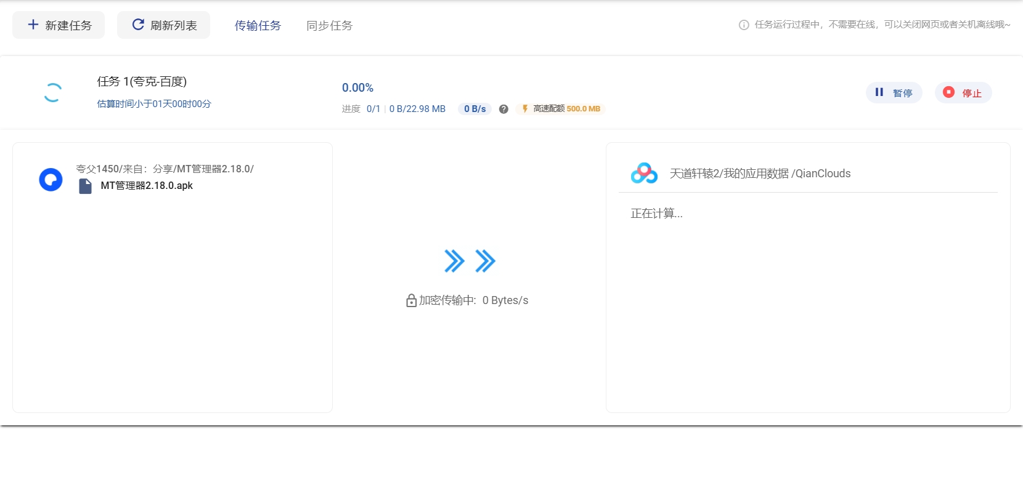Click the 新建任务 button
The image size is (1023, 485).
click(59, 25)
